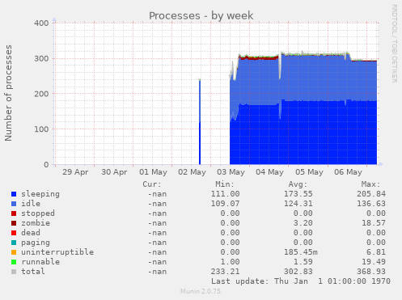Click the 'sleeping' legend label
The image size is (402, 300).
pyautogui.click(x=40, y=194)
